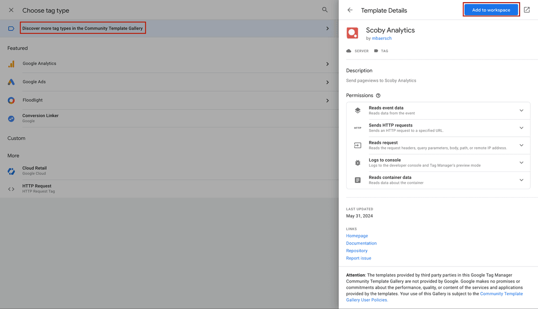
Task: Click the HTTP icon for Sends HTTP requests
Action: (x=358, y=128)
